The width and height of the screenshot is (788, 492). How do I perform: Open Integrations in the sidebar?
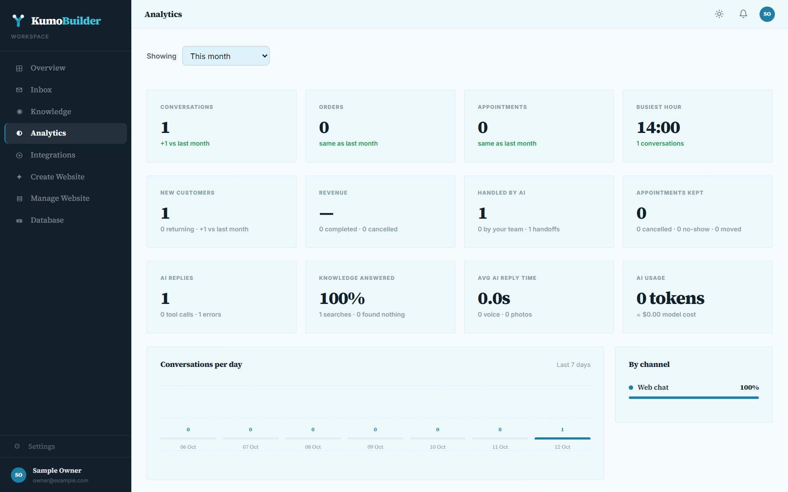(x=66, y=155)
